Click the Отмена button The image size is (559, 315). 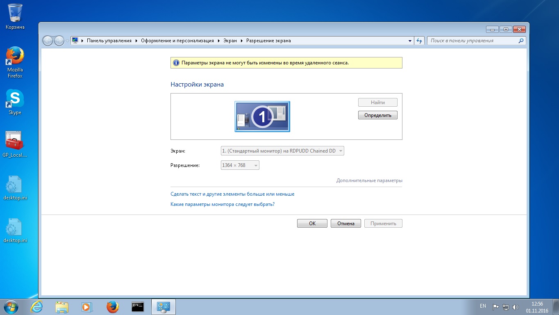click(x=345, y=224)
